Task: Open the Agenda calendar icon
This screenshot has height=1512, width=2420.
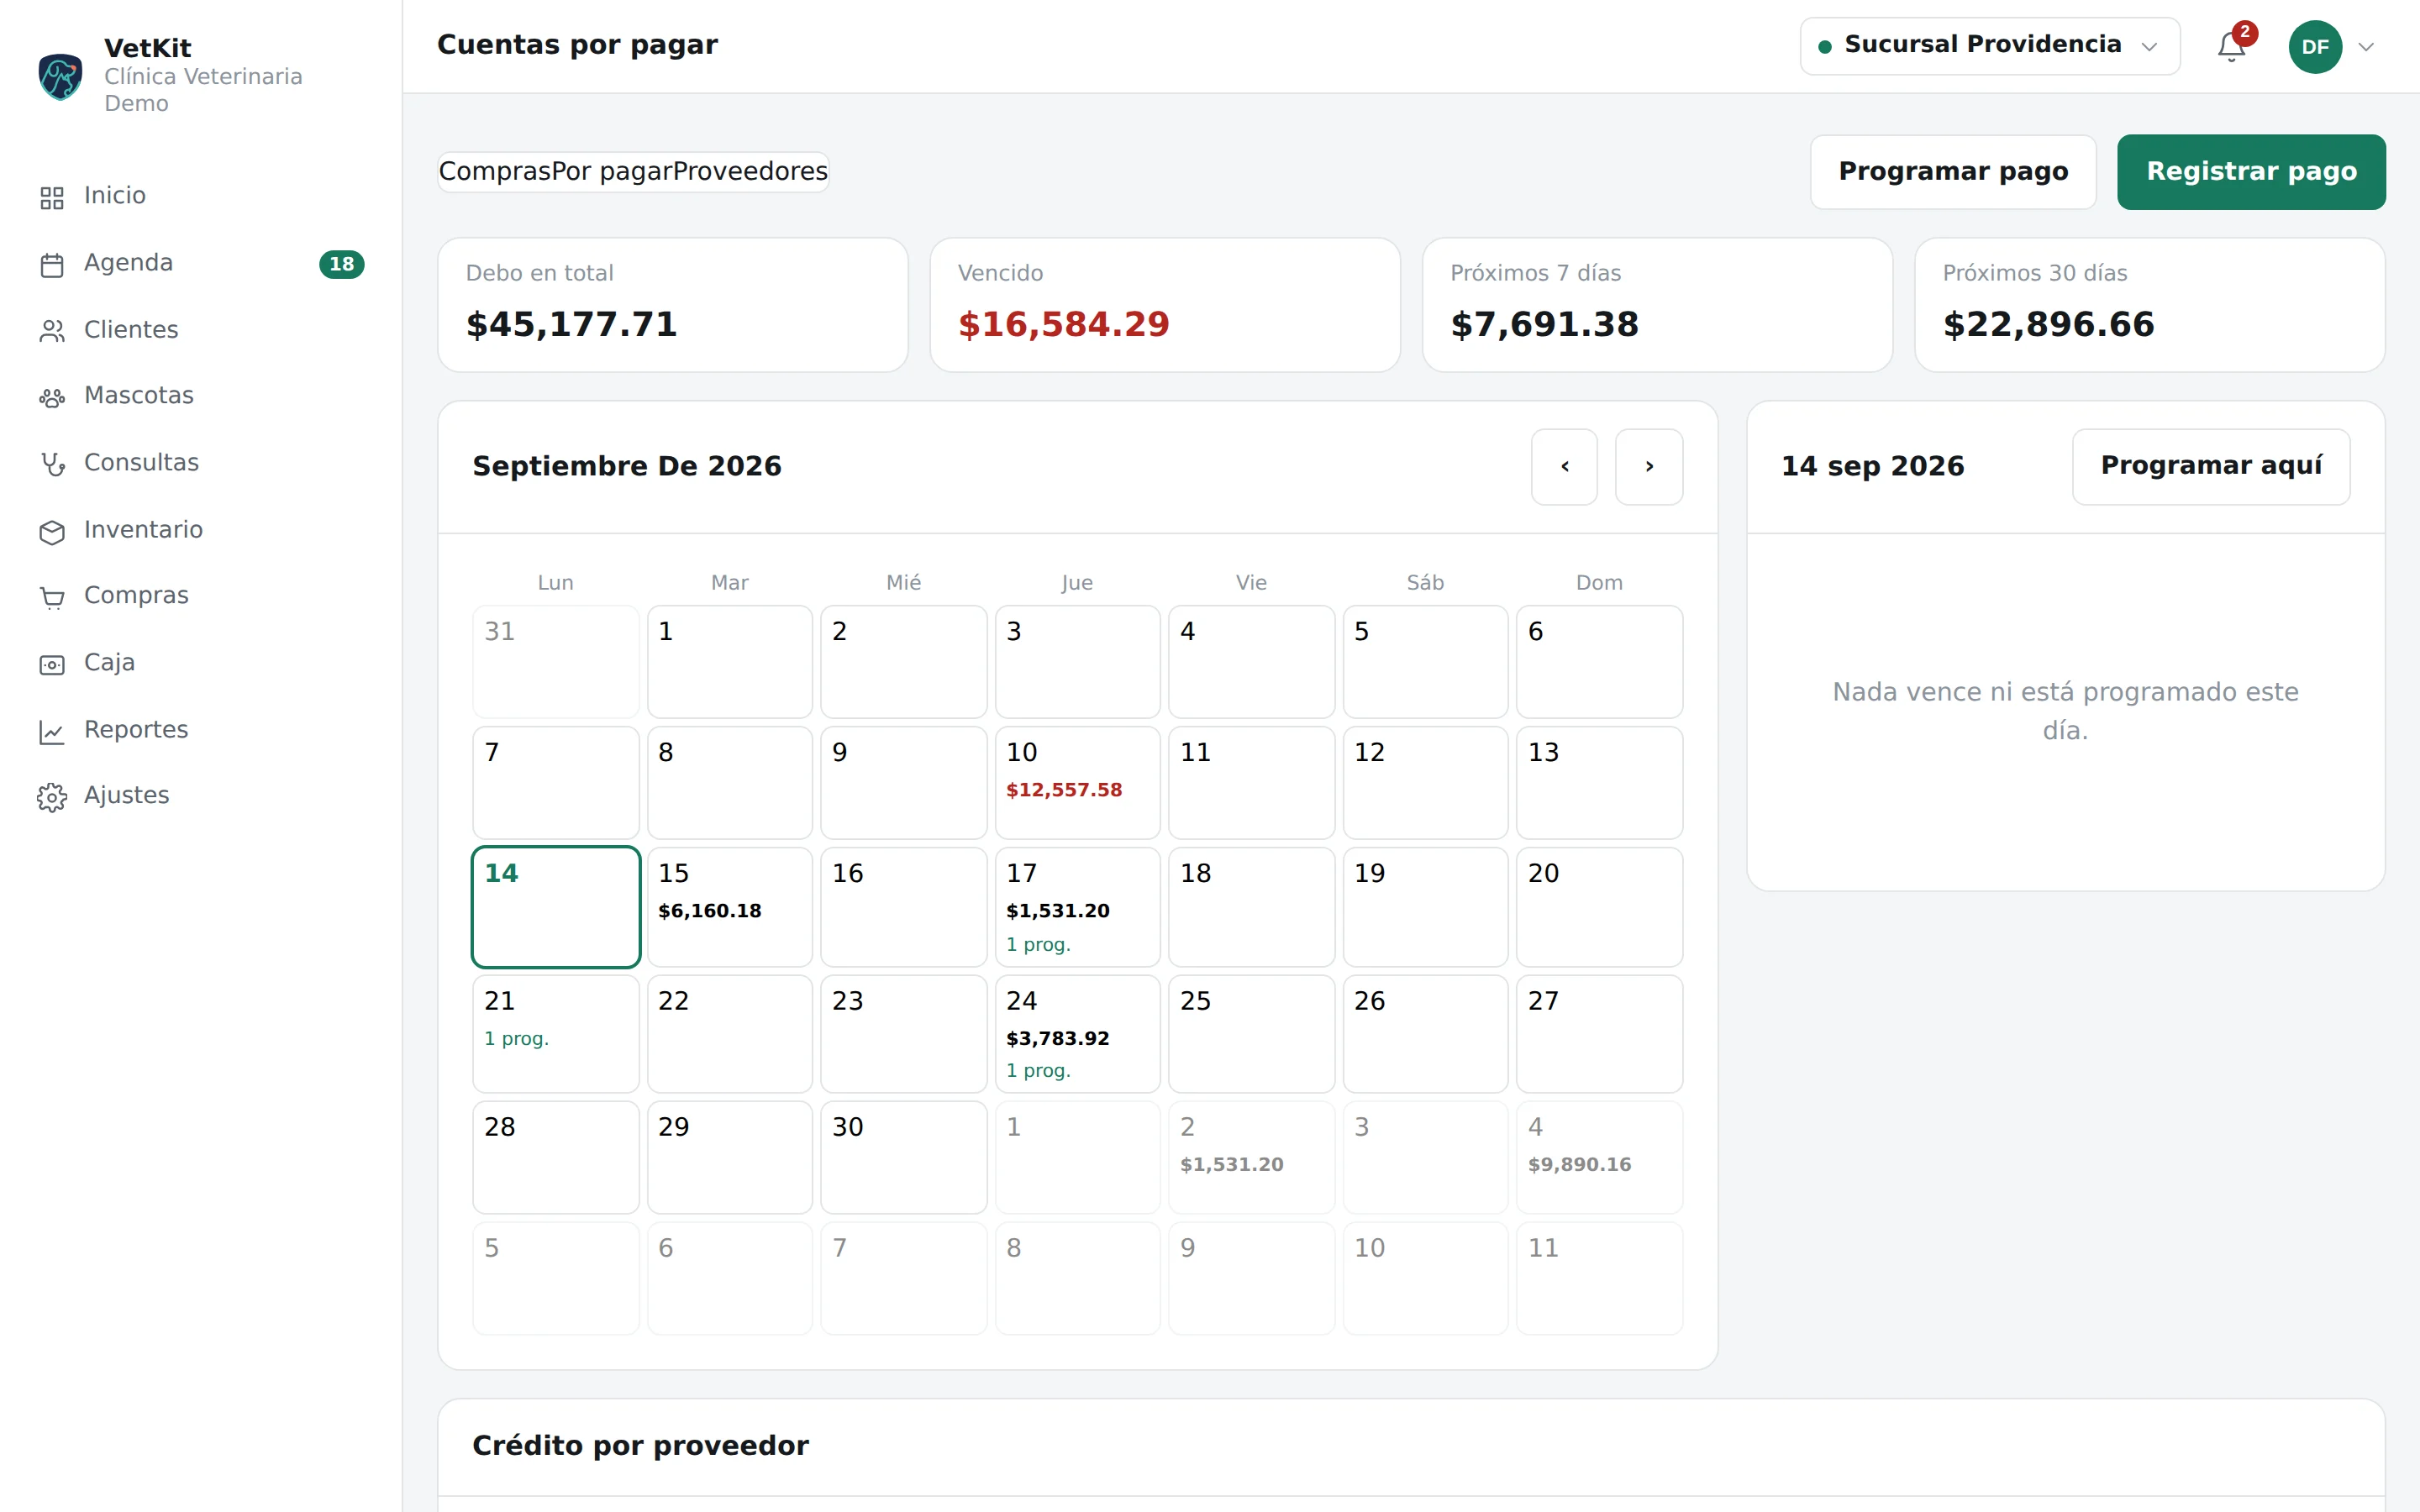Action: 52,264
